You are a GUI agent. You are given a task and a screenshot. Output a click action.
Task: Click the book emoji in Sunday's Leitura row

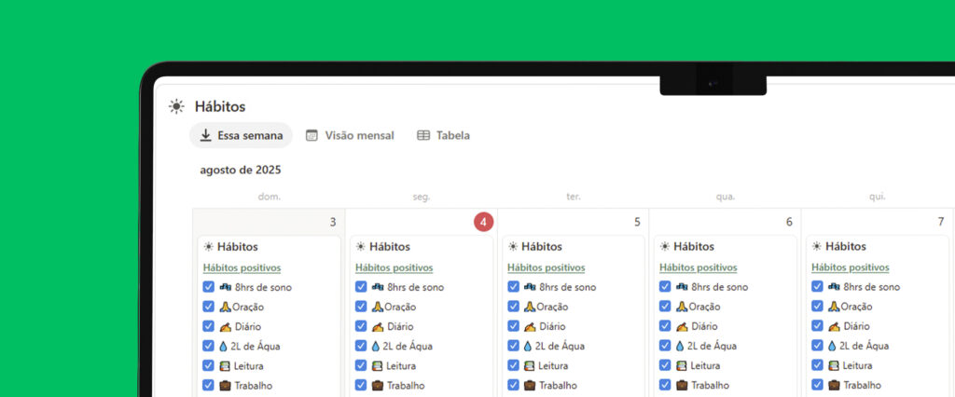pos(225,365)
